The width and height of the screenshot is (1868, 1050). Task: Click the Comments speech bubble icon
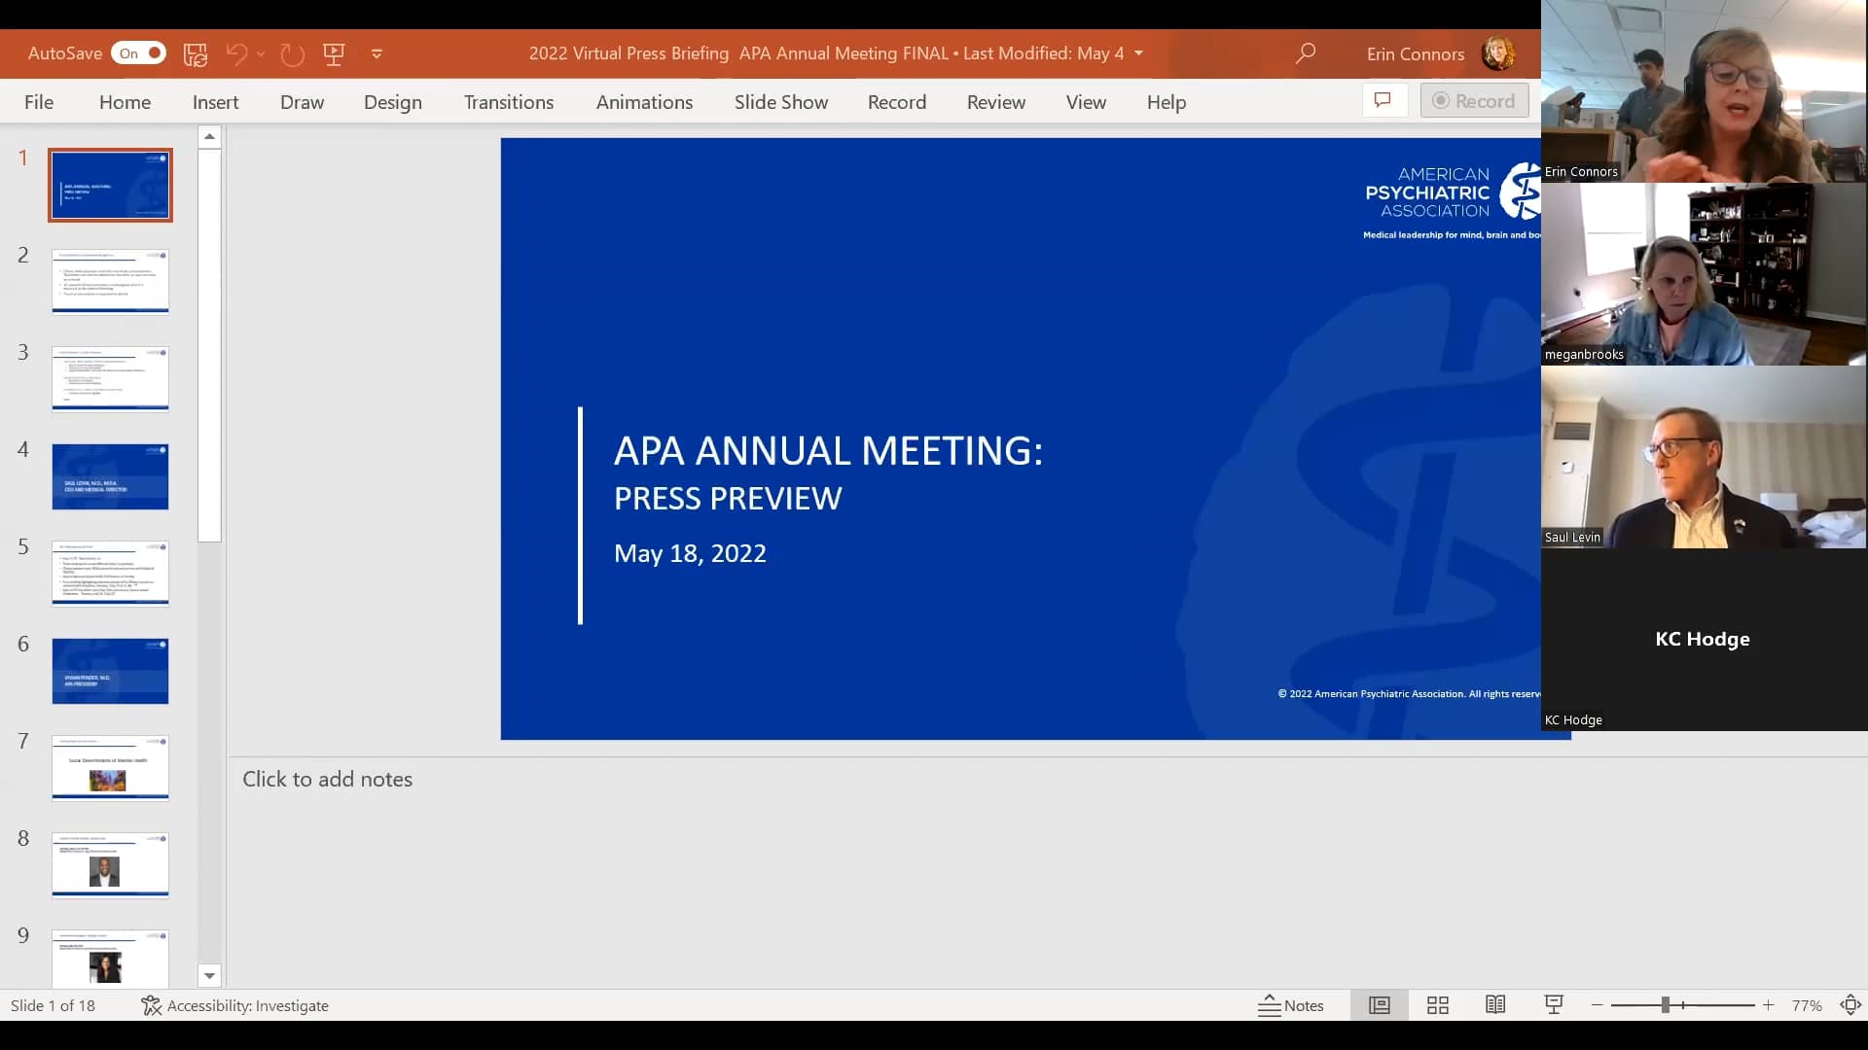click(1383, 100)
